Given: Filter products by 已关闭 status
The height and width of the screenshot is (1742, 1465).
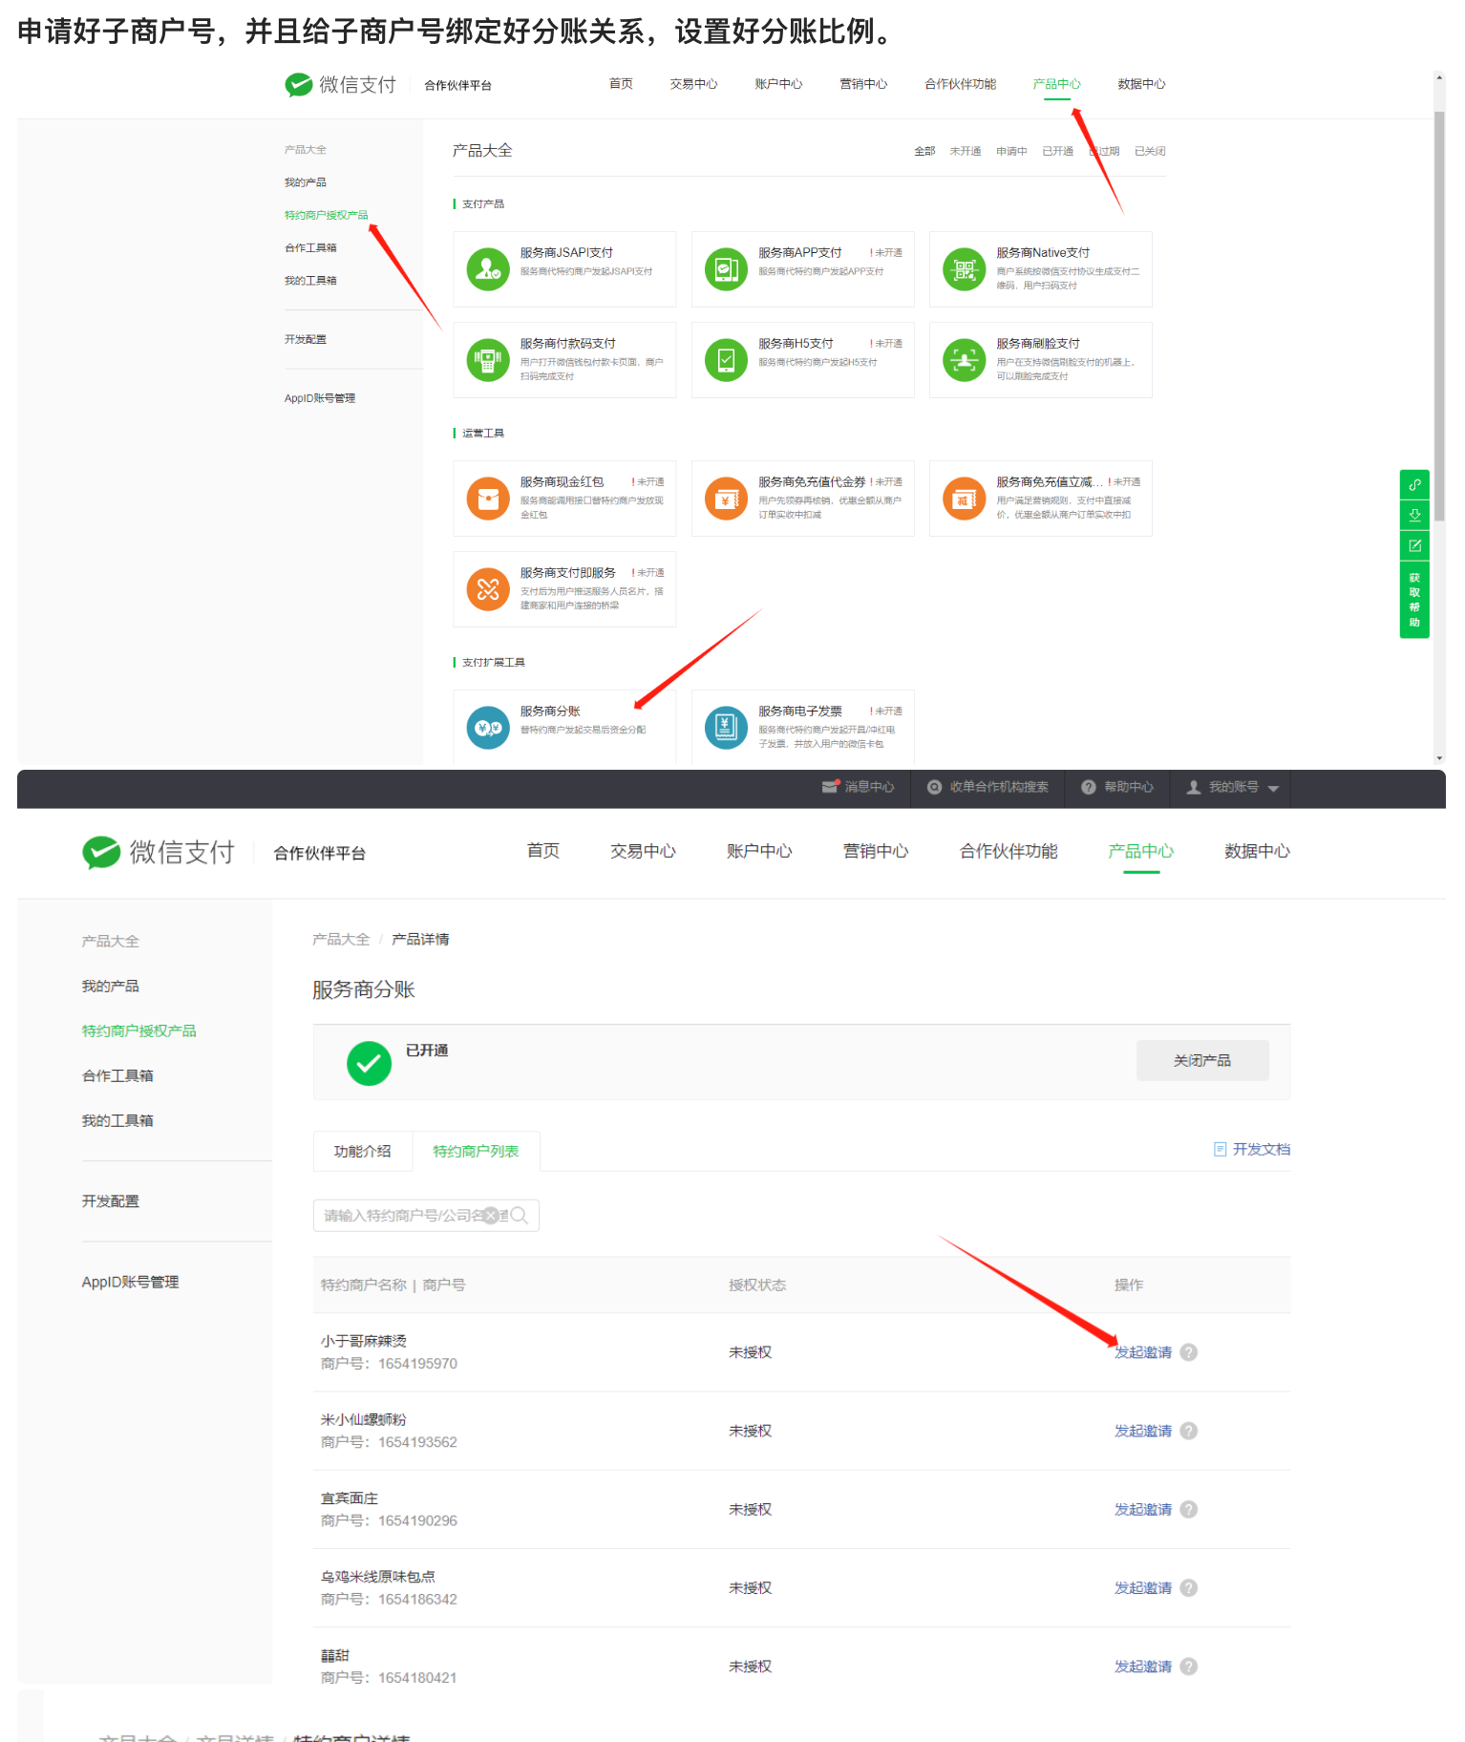Looking at the screenshot, I should click(1150, 151).
